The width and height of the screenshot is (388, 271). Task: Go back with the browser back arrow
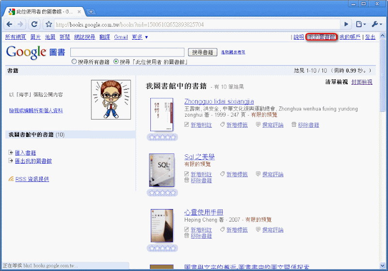click(x=9, y=24)
